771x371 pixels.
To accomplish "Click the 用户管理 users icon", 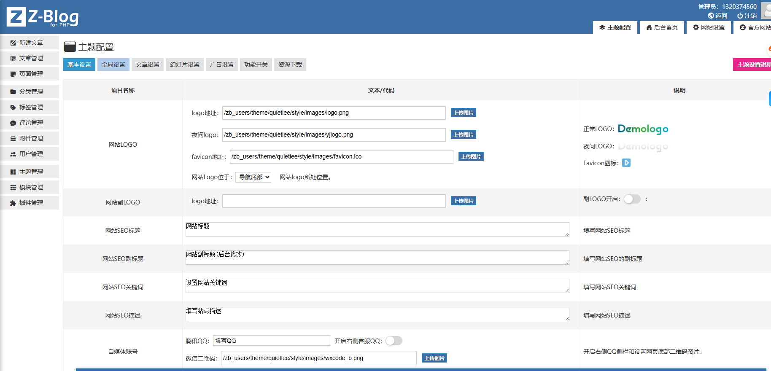I will pos(13,154).
